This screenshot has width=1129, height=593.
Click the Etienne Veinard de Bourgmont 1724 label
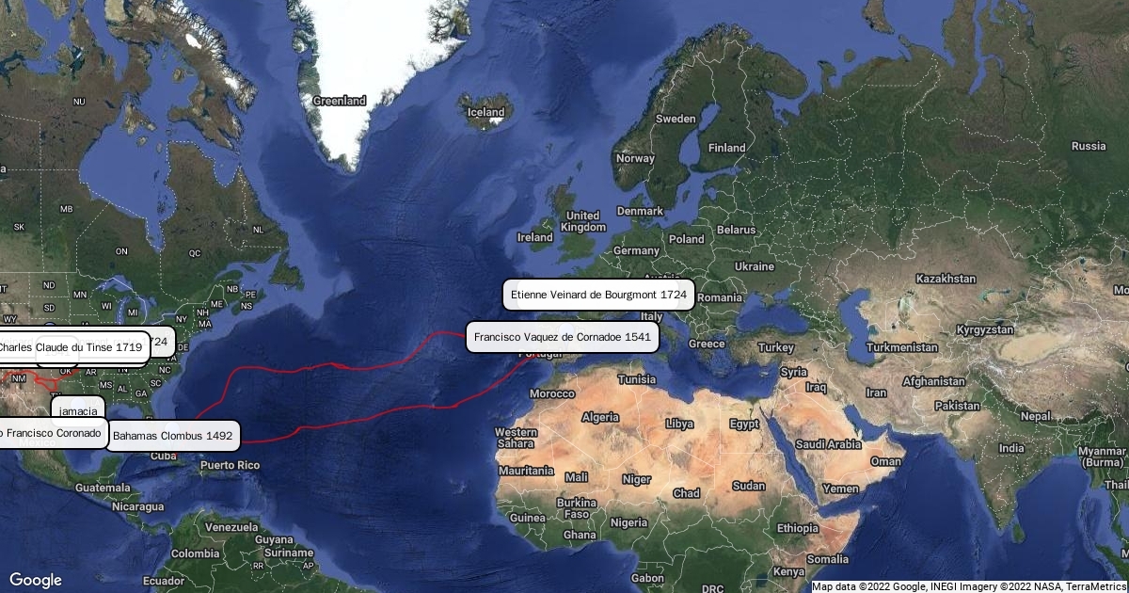(598, 295)
